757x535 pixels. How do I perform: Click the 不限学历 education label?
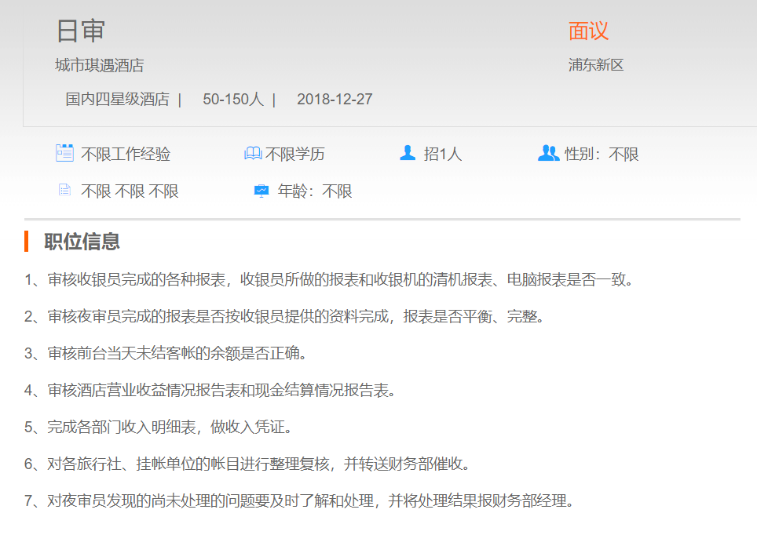pos(295,155)
